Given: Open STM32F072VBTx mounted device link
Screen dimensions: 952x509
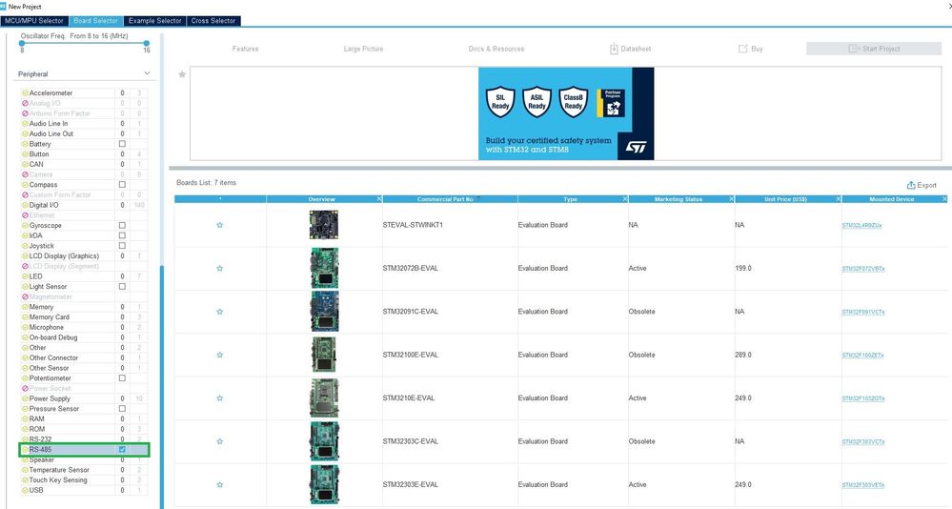Looking at the screenshot, I should click(862, 269).
